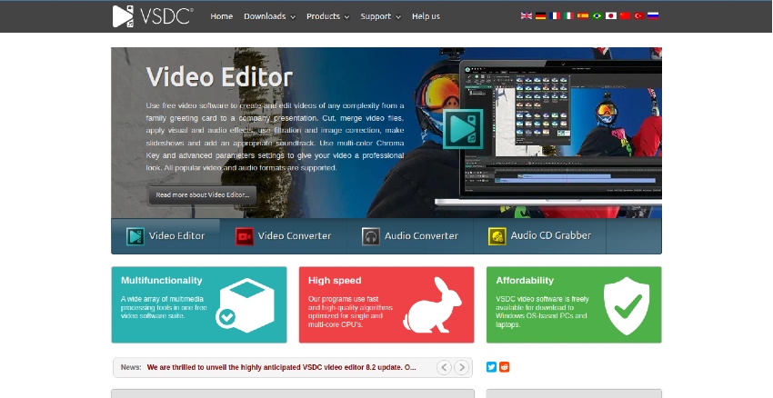Viewport: 773px width, 398px height.
Task: Expand the Products menu
Action: click(x=327, y=16)
